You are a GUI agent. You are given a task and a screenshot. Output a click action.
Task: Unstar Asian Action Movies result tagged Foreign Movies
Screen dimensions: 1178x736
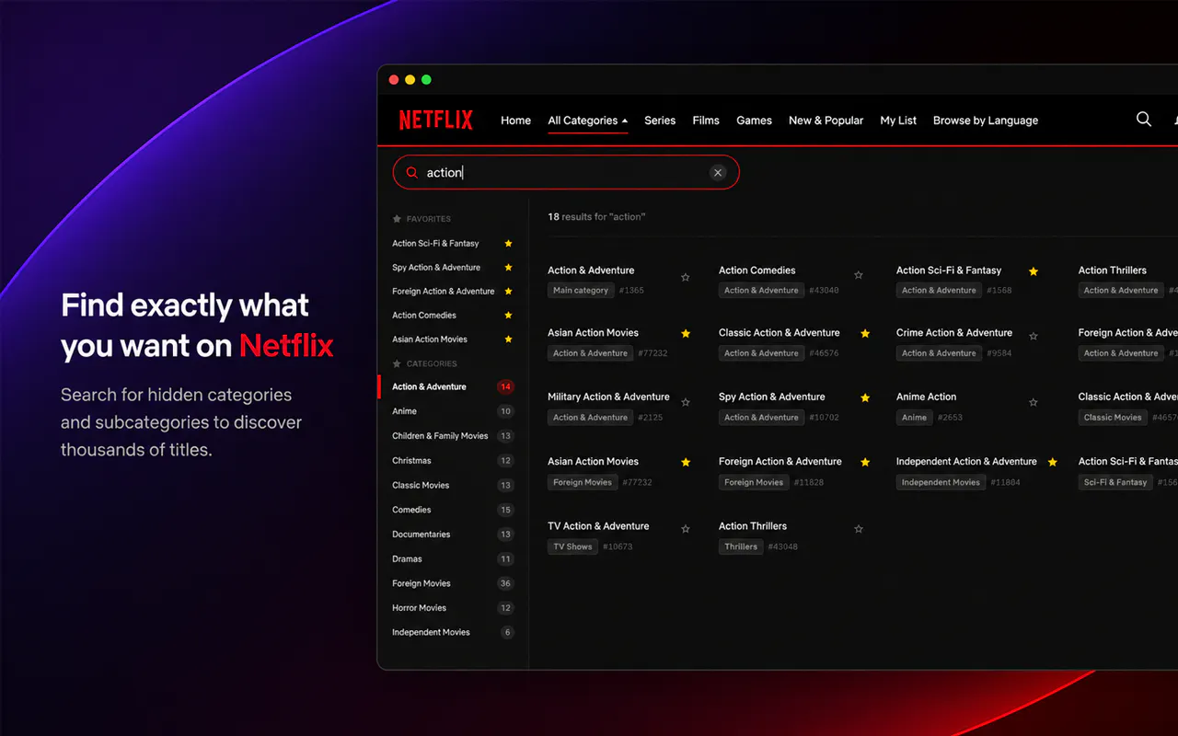(x=686, y=463)
